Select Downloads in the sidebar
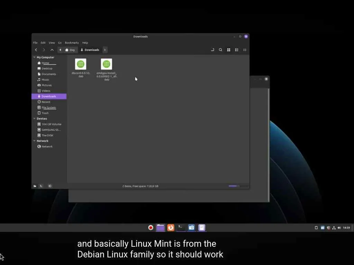Image resolution: width=354 pixels, height=265 pixels. [49, 96]
